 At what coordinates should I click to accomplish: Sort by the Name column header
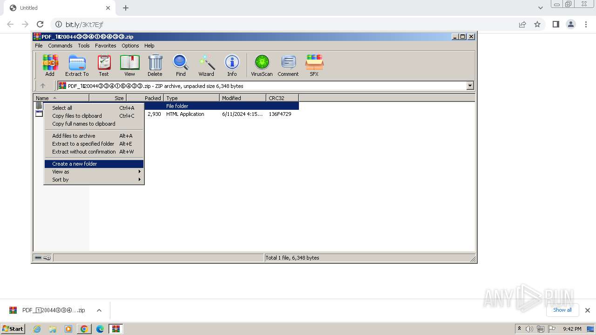point(61,98)
